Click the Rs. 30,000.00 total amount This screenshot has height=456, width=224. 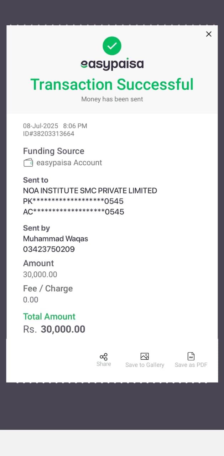point(54,329)
